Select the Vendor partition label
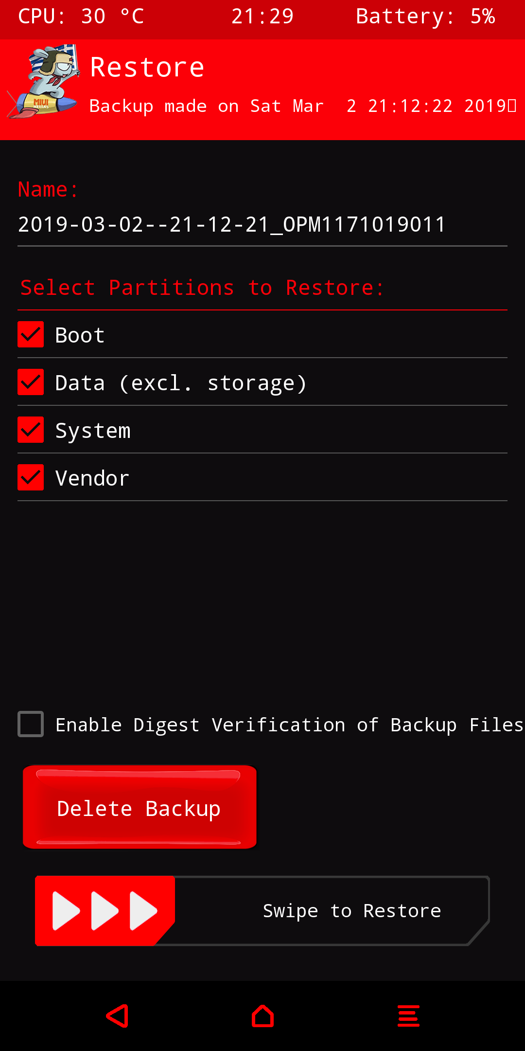Viewport: 525px width, 1051px height. [x=92, y=478]
